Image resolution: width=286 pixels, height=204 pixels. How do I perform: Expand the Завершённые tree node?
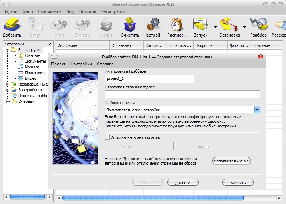7,90
